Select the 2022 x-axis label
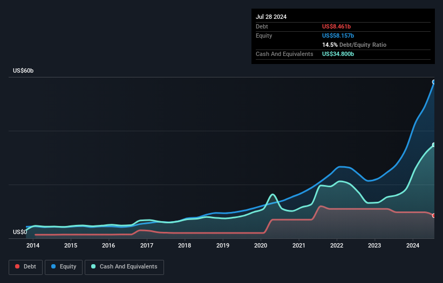Screen dimensions: 443x283 tap(337, 245)
